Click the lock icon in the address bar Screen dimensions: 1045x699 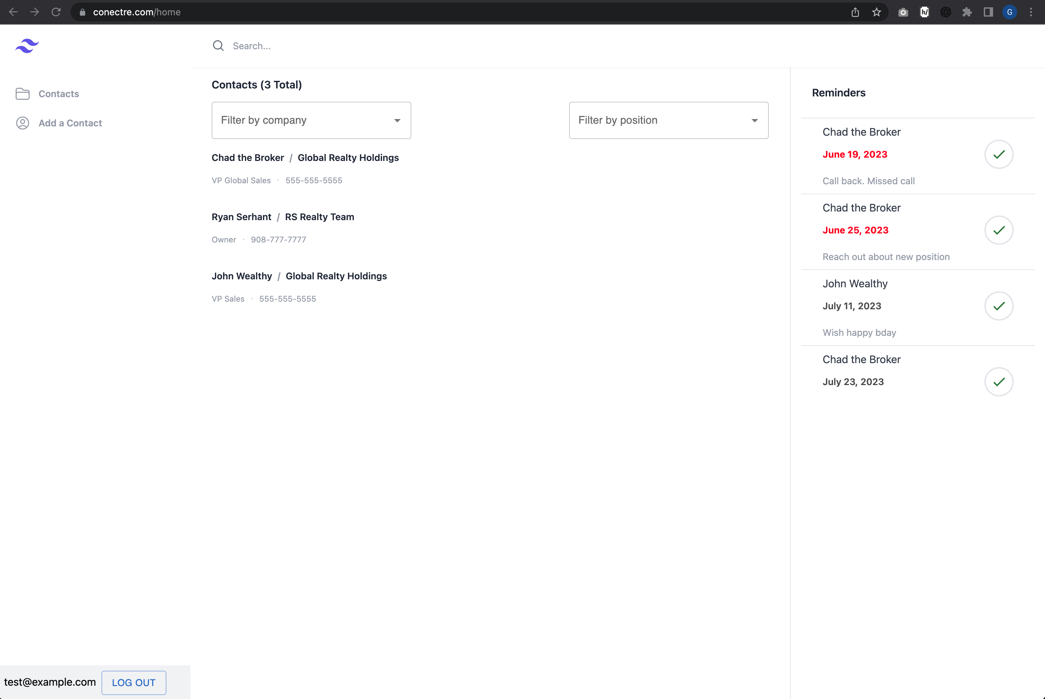(82, 12)
